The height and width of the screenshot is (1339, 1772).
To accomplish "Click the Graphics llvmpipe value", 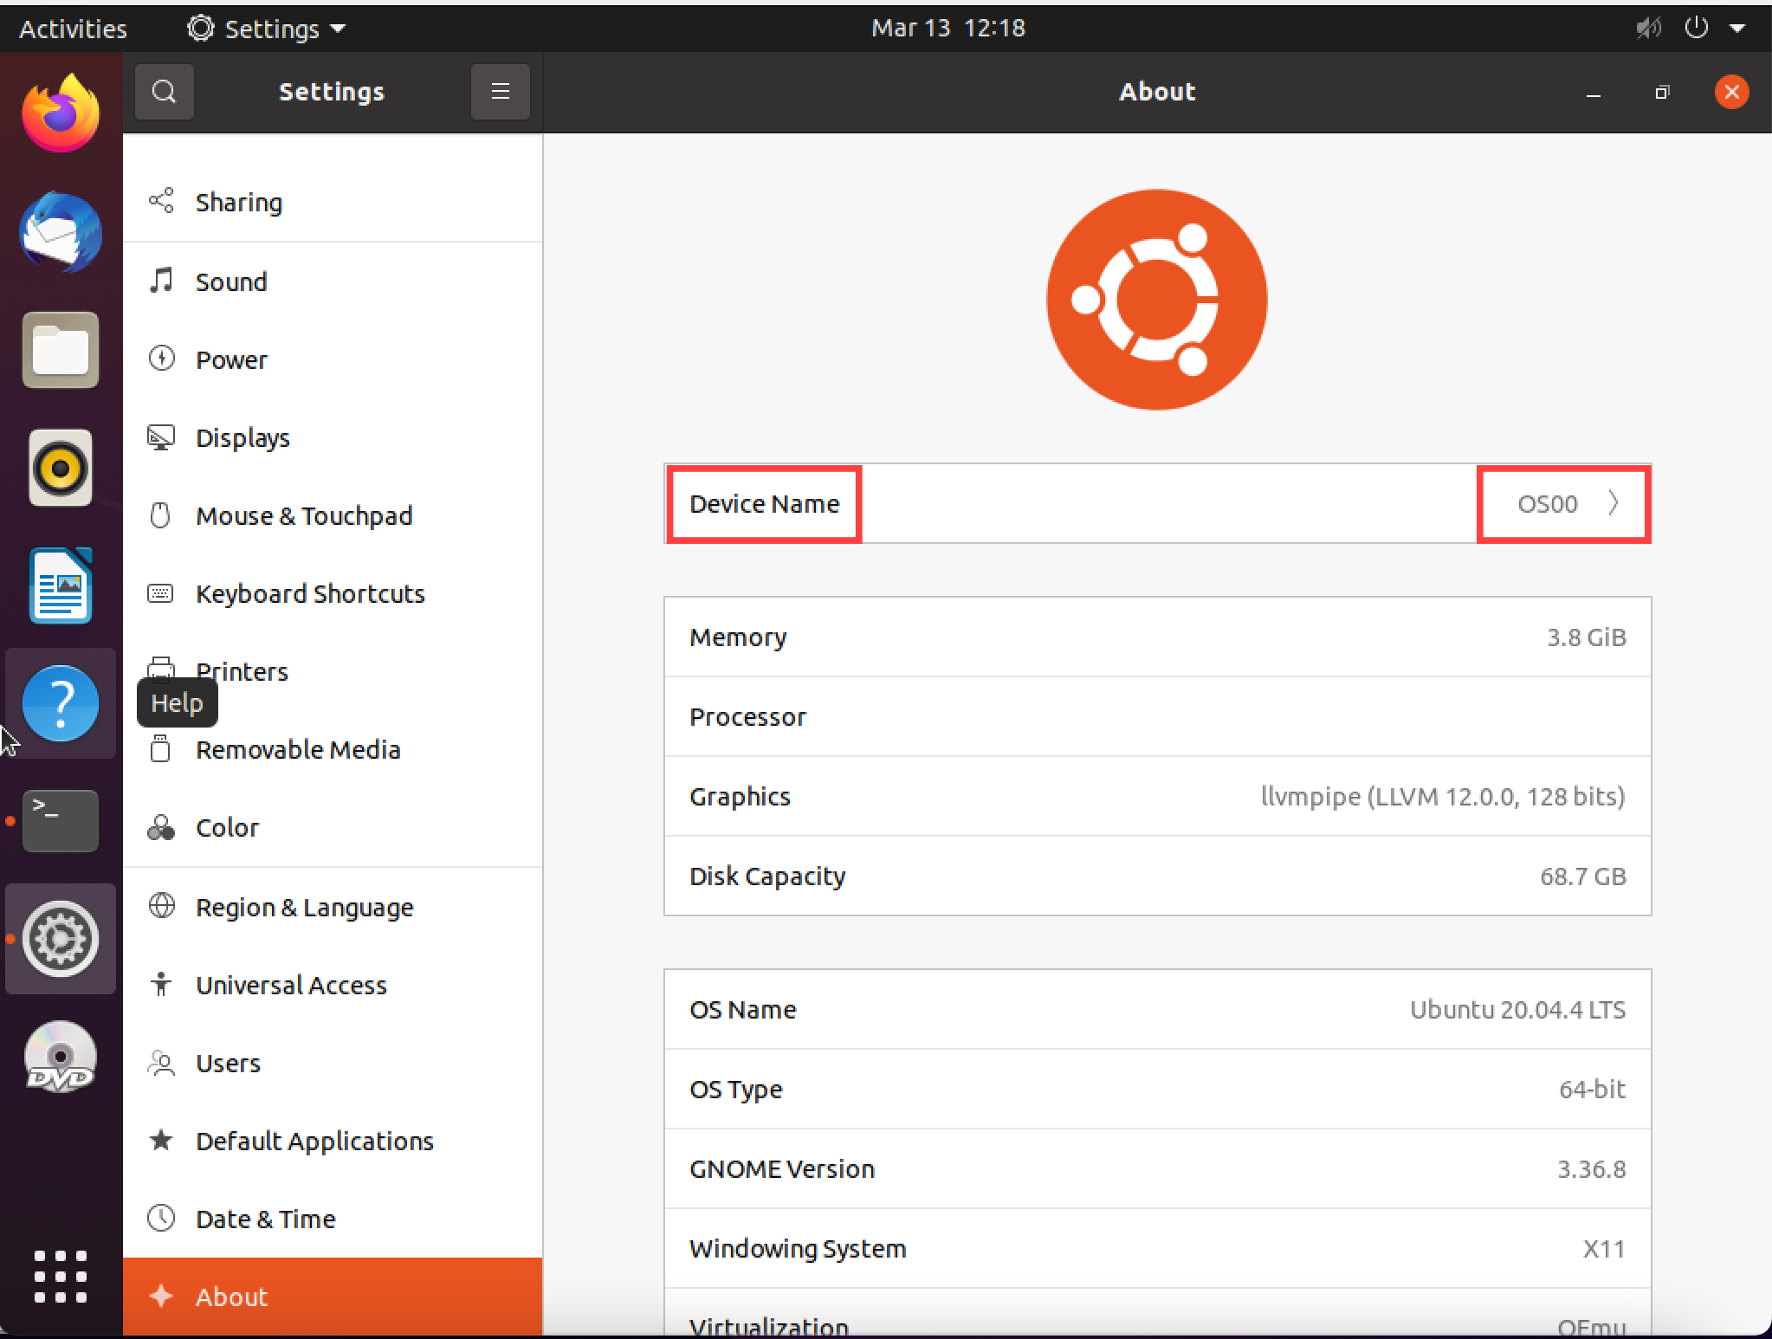I will [1442, 796].
